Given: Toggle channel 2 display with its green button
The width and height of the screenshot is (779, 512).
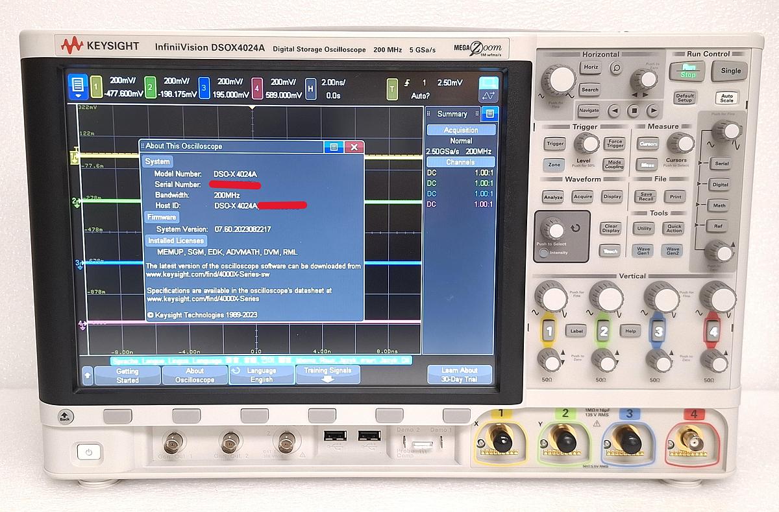Looking at the screenshot, I should [604, 331].
